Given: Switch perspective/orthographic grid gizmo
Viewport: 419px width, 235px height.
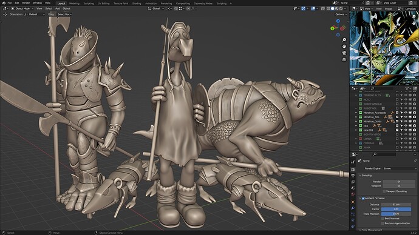Looking at the screenshot, I should click(x=344, y=59).
